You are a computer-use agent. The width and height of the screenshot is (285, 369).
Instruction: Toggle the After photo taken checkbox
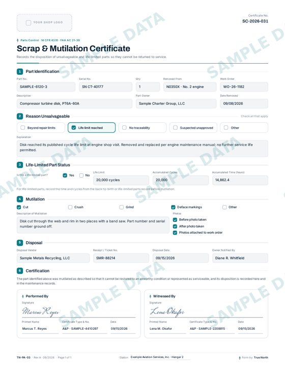coord(175,226)
